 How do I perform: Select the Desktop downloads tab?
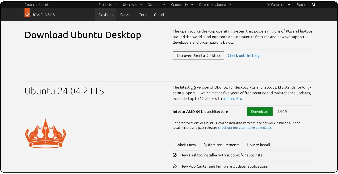click(106, 15)
